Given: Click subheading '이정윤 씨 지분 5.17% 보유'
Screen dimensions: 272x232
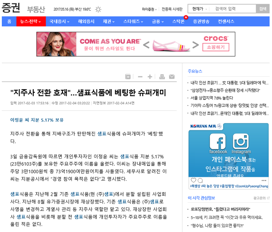Looking at the screenshot, I should [37, 120].
